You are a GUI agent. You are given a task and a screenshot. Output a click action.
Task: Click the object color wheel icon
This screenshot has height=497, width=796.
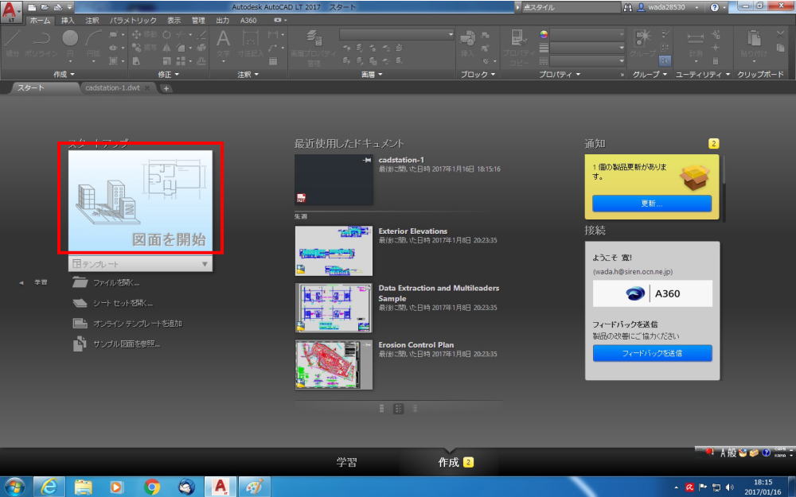(544, 34)
